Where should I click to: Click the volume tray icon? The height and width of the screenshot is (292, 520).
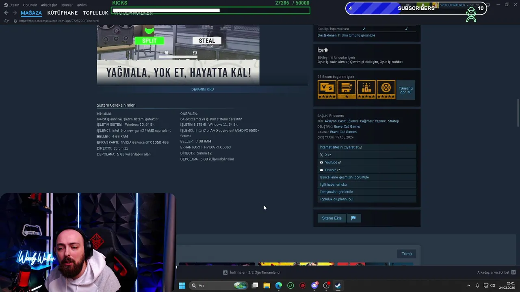pos(493,286)
